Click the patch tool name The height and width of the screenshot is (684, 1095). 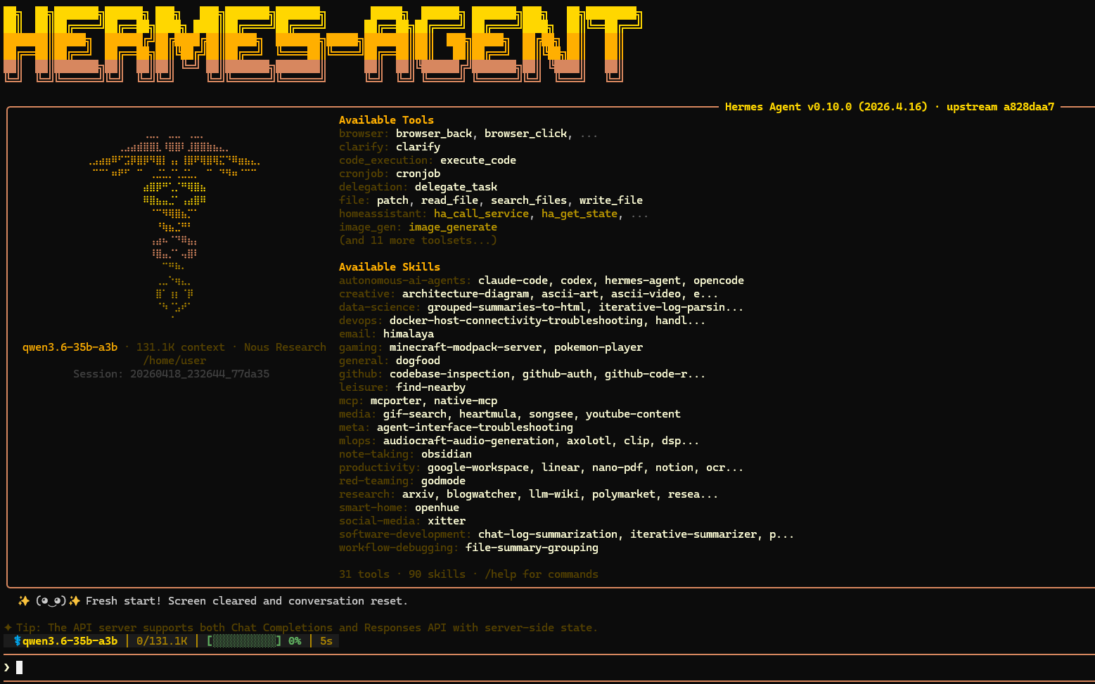392,200
